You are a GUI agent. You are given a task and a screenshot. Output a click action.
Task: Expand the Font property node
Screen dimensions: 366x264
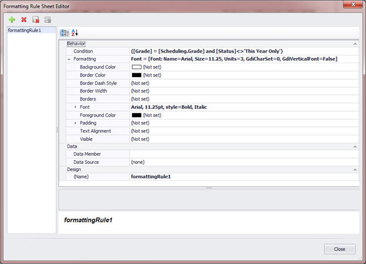[75, 107]
